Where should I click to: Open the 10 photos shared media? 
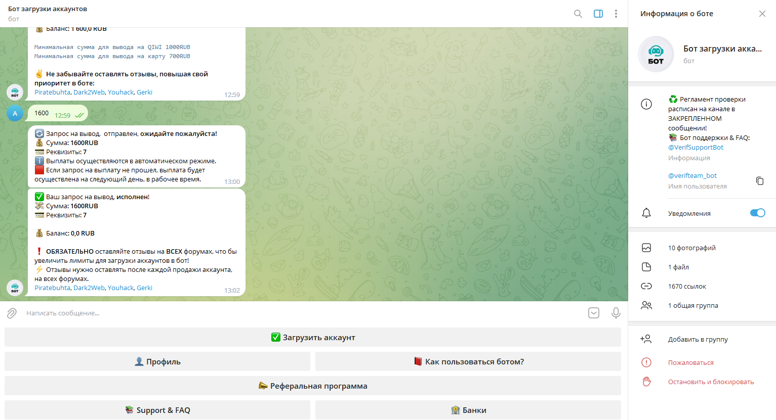[x=691, y=248]
